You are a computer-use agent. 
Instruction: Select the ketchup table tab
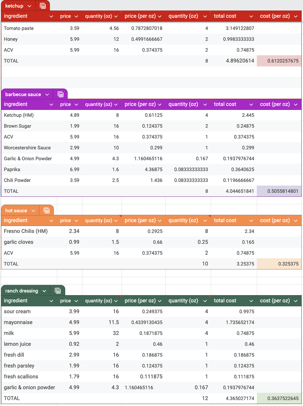(x=15, y=6)
